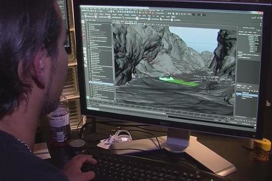The image size is (272, 181).
Task: Click the leftmost icon on the status line
Action: pos(83,14)
